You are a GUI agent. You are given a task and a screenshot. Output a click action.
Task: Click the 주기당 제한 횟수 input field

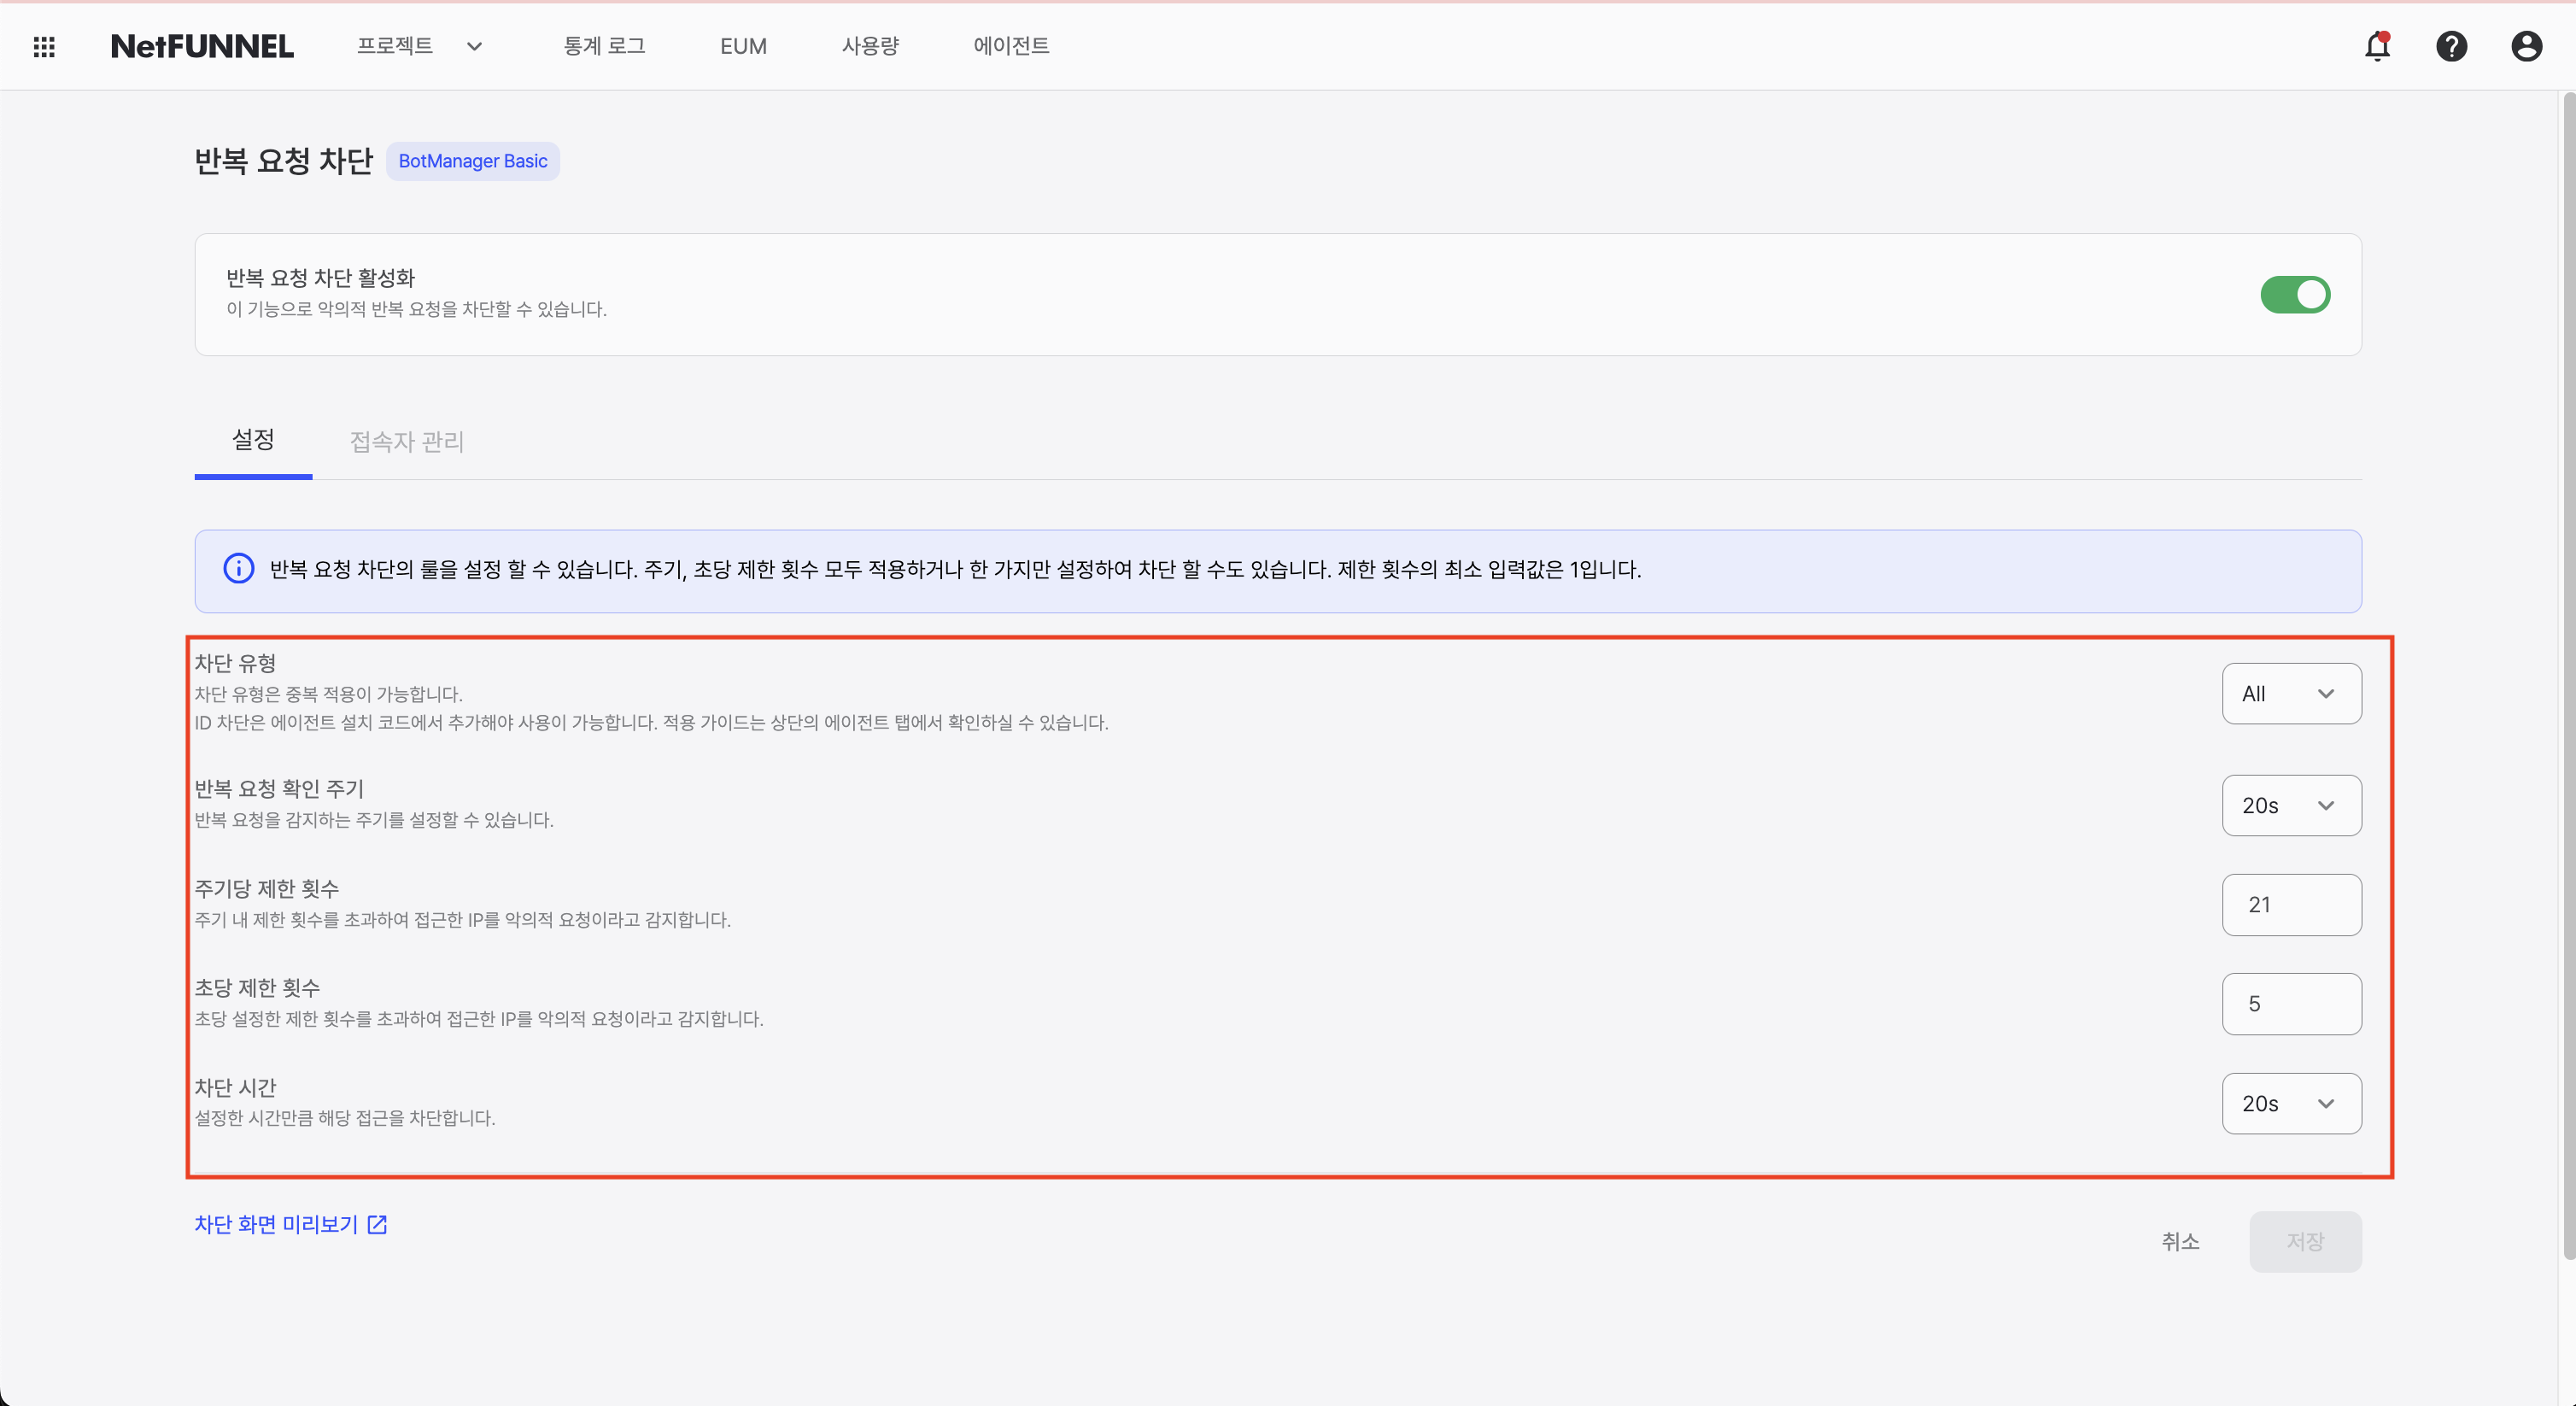pos(2291,904)
